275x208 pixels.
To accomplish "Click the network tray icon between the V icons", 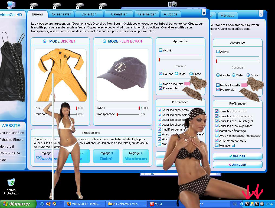I will (252, 204).
